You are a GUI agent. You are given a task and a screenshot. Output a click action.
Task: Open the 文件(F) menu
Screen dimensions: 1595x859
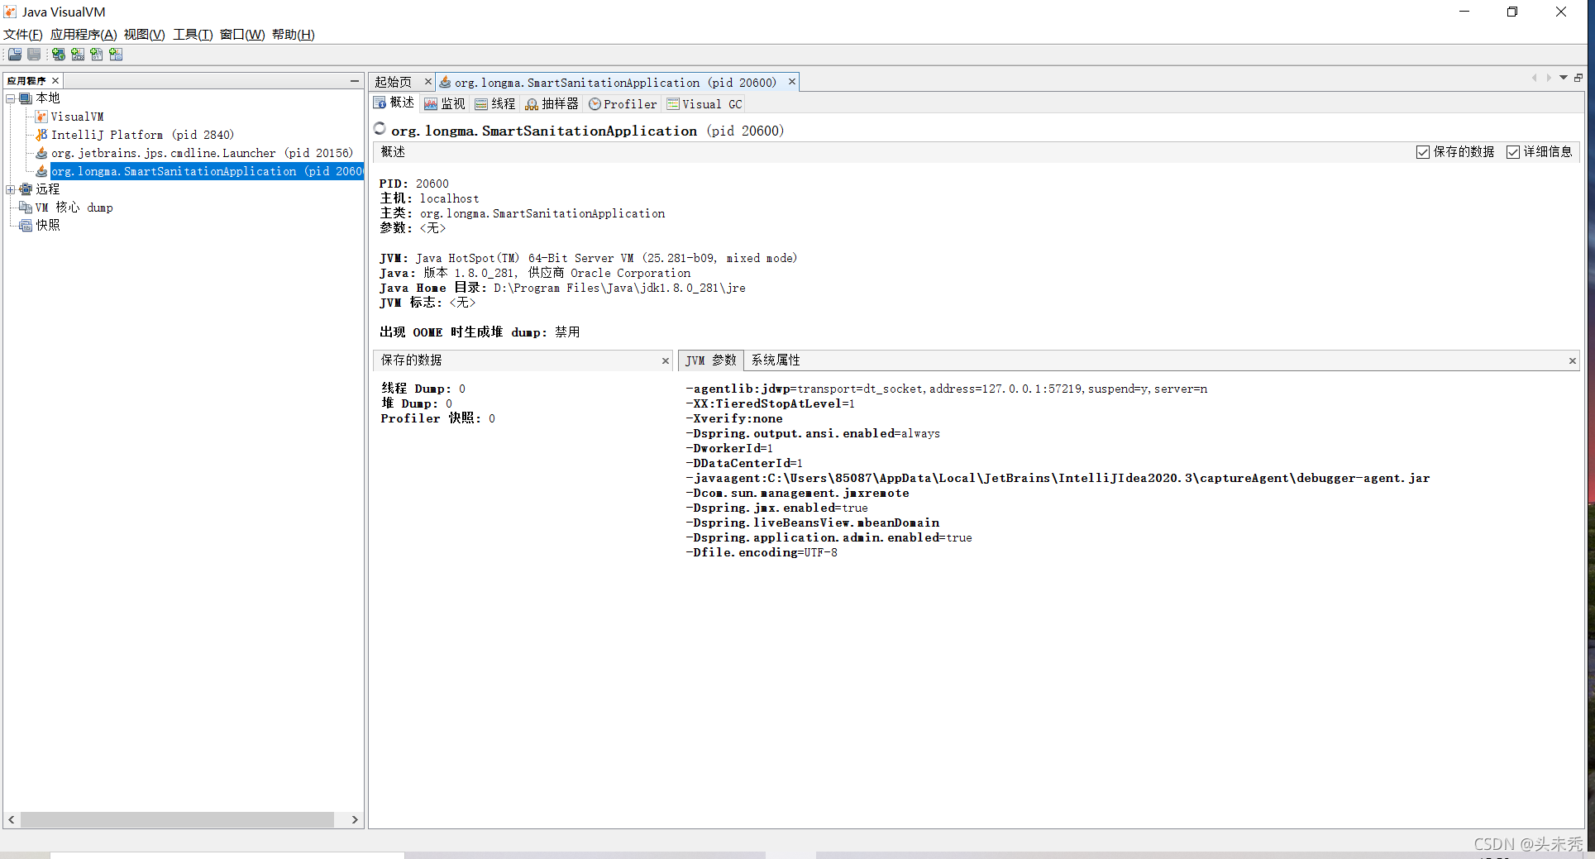pos(23,35)
